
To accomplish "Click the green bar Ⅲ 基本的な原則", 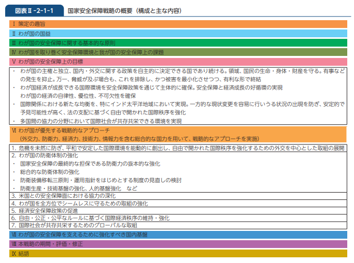I will [178, 43].
